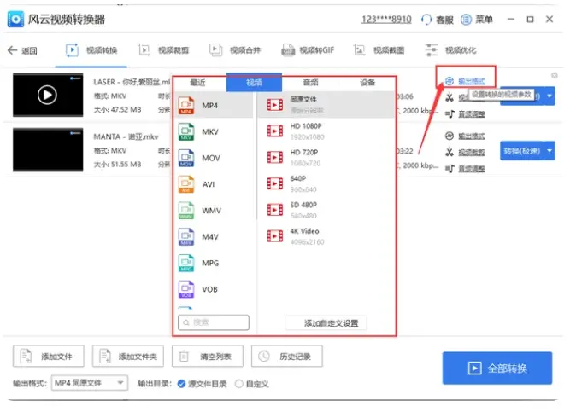The height and width of the screenshot is (418, 576).
Task: Select the 最近 format tab
Action: (198, 83)
